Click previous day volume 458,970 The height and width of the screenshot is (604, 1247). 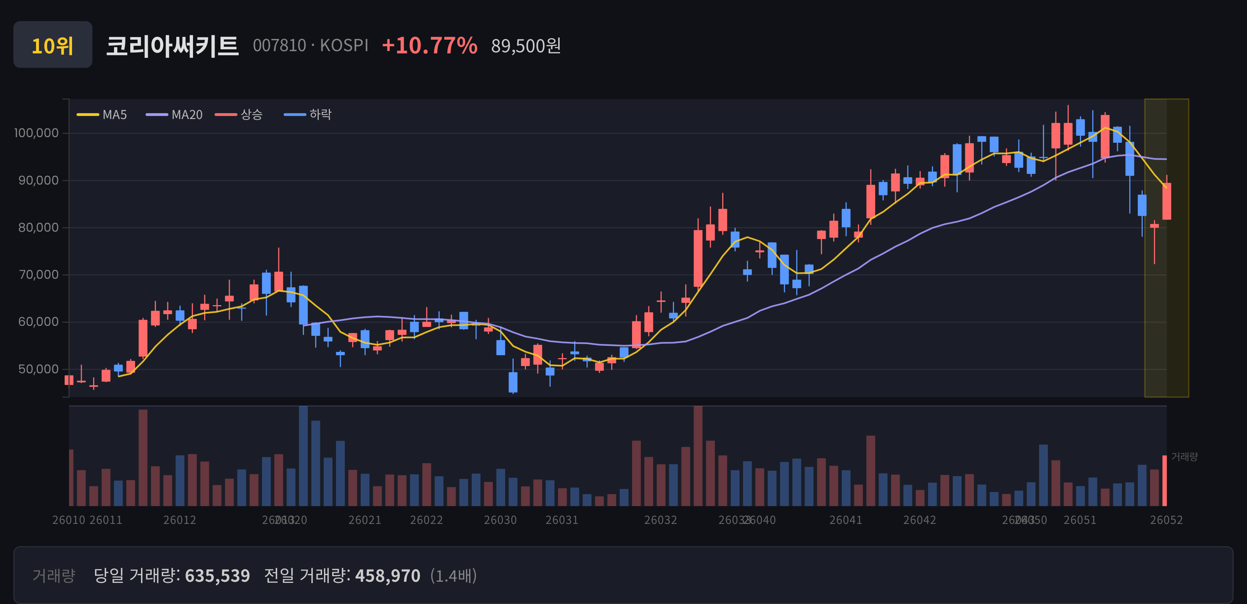coord(388,575)
